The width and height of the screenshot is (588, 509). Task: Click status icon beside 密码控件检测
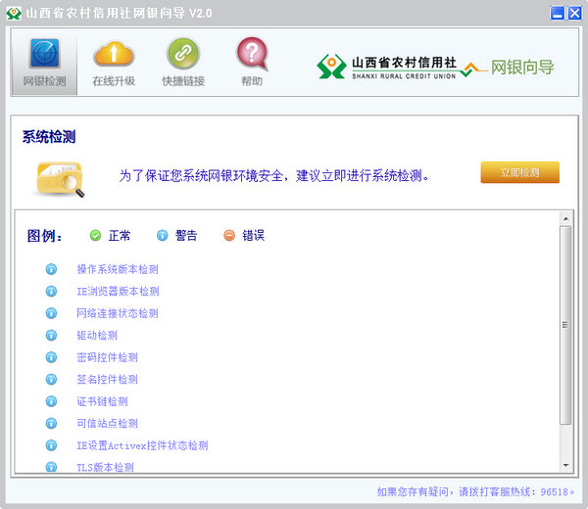coord(52,357)
